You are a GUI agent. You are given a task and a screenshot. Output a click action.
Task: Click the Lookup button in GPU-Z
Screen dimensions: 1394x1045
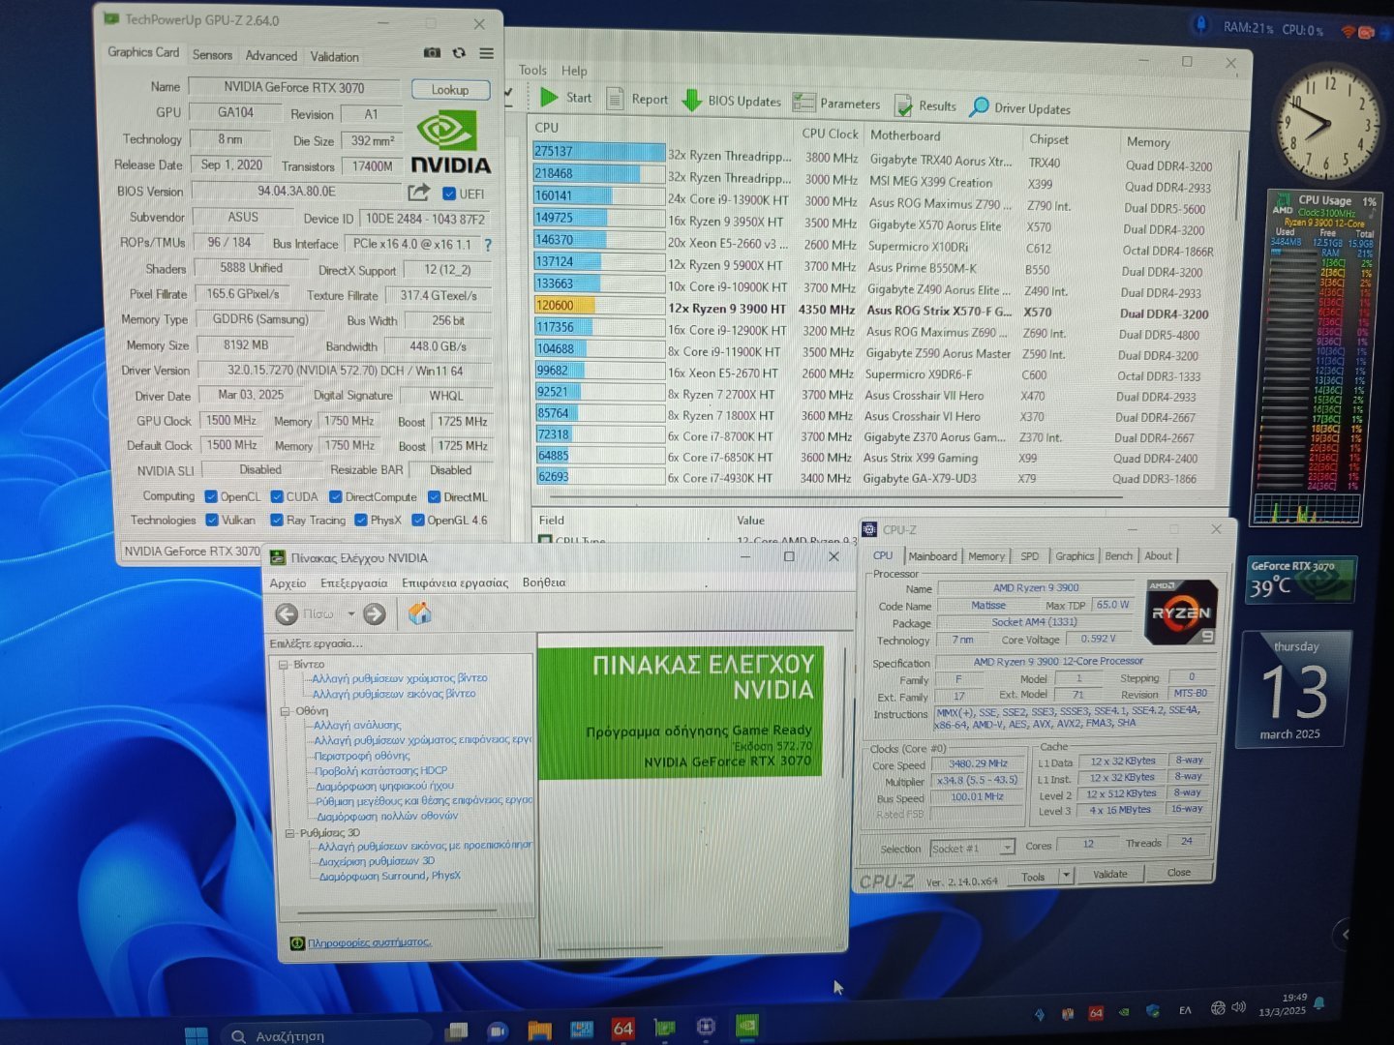pos(450,90)
